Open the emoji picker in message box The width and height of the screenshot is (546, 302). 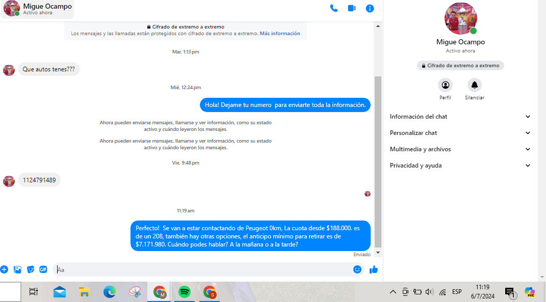(357, 269)
